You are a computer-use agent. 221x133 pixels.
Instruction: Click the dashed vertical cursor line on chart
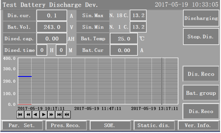(x=162, y=81)
